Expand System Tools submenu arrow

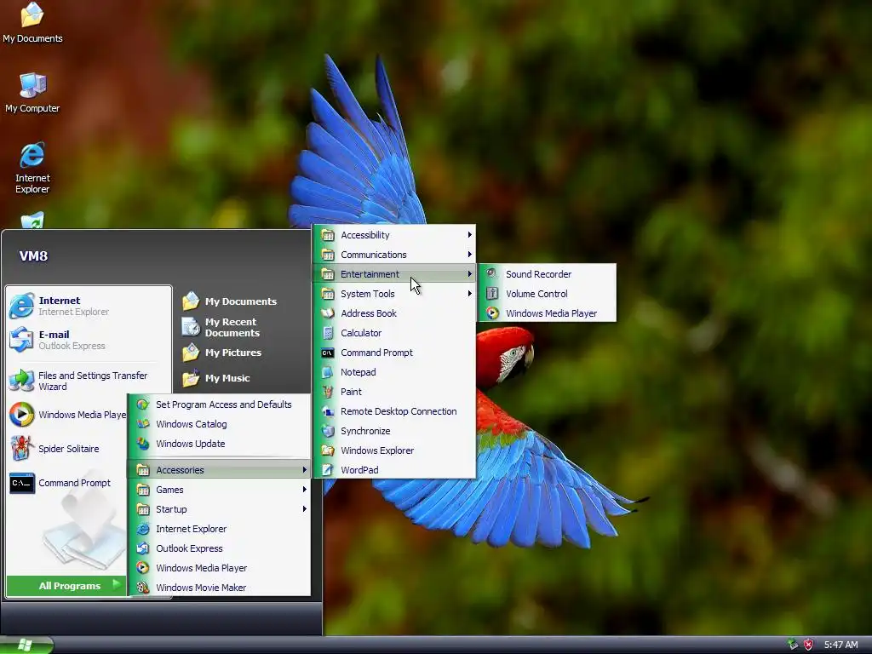click(x=469, y=294)
